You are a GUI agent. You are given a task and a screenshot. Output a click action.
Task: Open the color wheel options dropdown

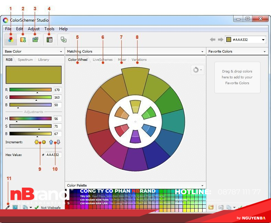[197, 70]
